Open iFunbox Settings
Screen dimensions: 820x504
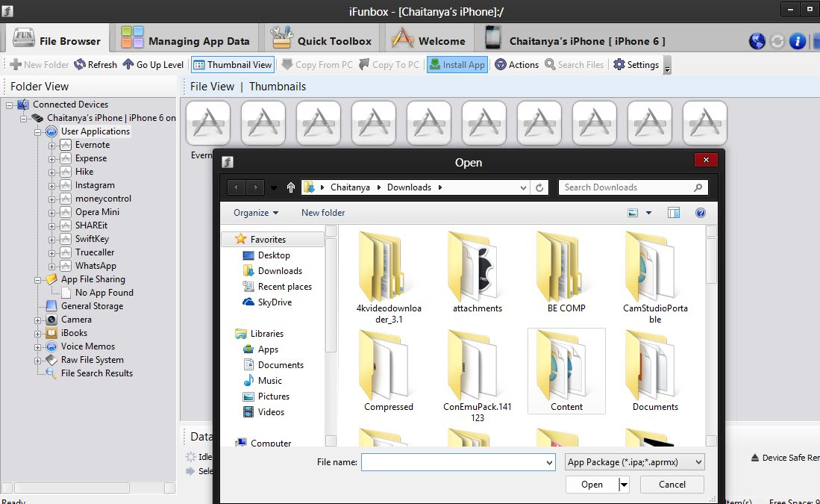636,65
